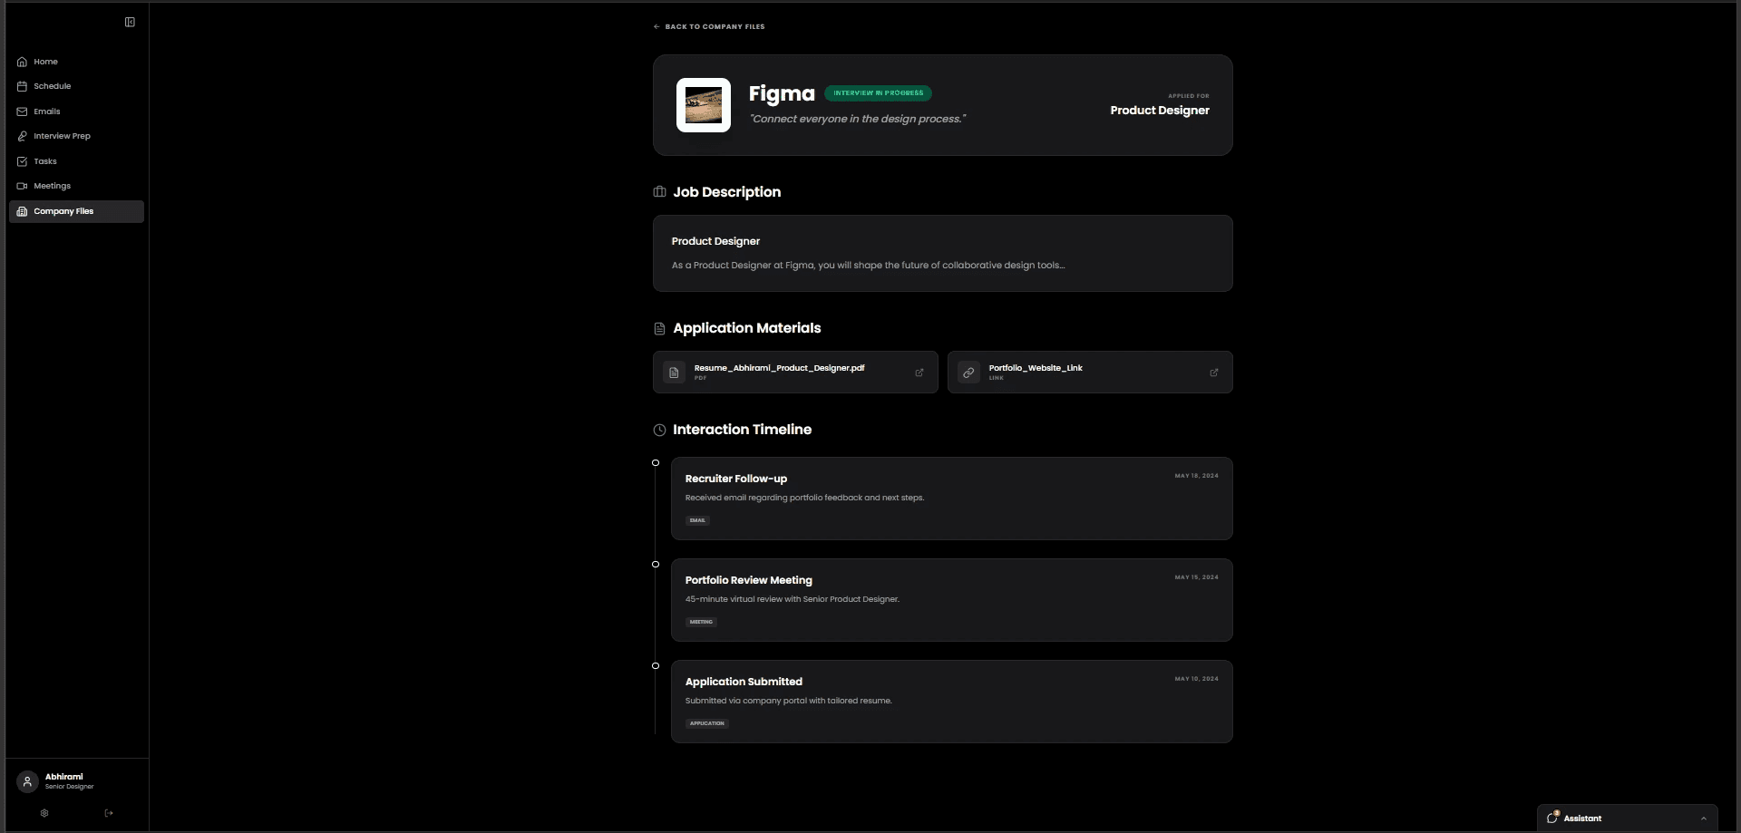Click the May 18, 2024 date label
1741x833 pixels.
click(1196, 476)
